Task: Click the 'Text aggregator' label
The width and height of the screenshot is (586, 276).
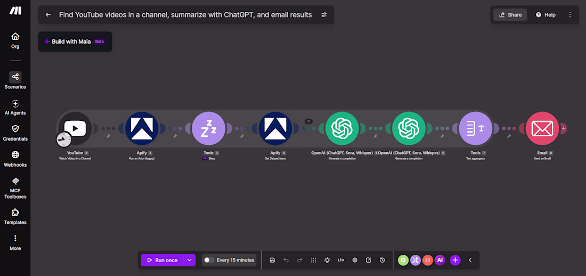Action: point(476,159)
